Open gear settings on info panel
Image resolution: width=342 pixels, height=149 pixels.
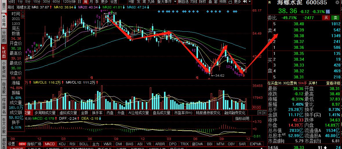[23, 16]
